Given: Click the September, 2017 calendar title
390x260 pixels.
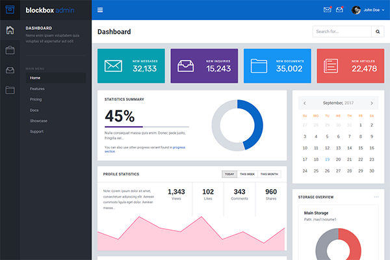Looking at the screenshot, I should 338,103.
